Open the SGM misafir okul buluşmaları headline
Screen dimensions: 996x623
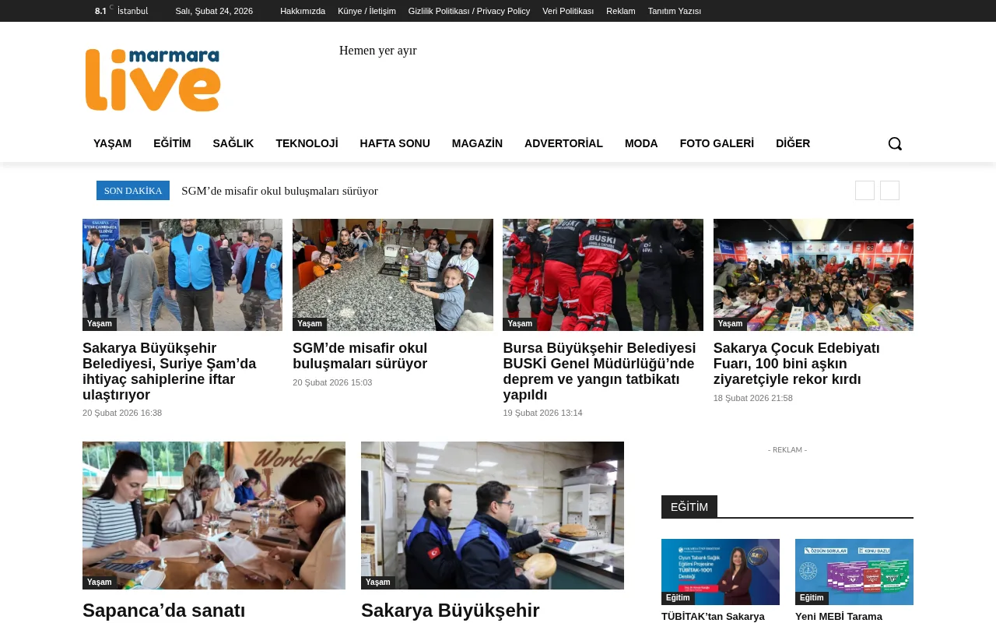click(x=359, y=356)
